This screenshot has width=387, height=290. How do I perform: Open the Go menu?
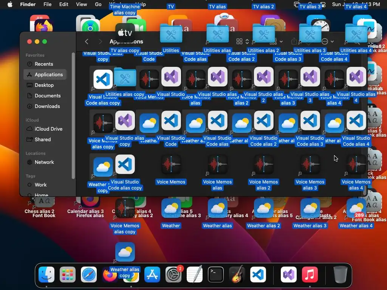pyautogui.click(x=98, y=4)
